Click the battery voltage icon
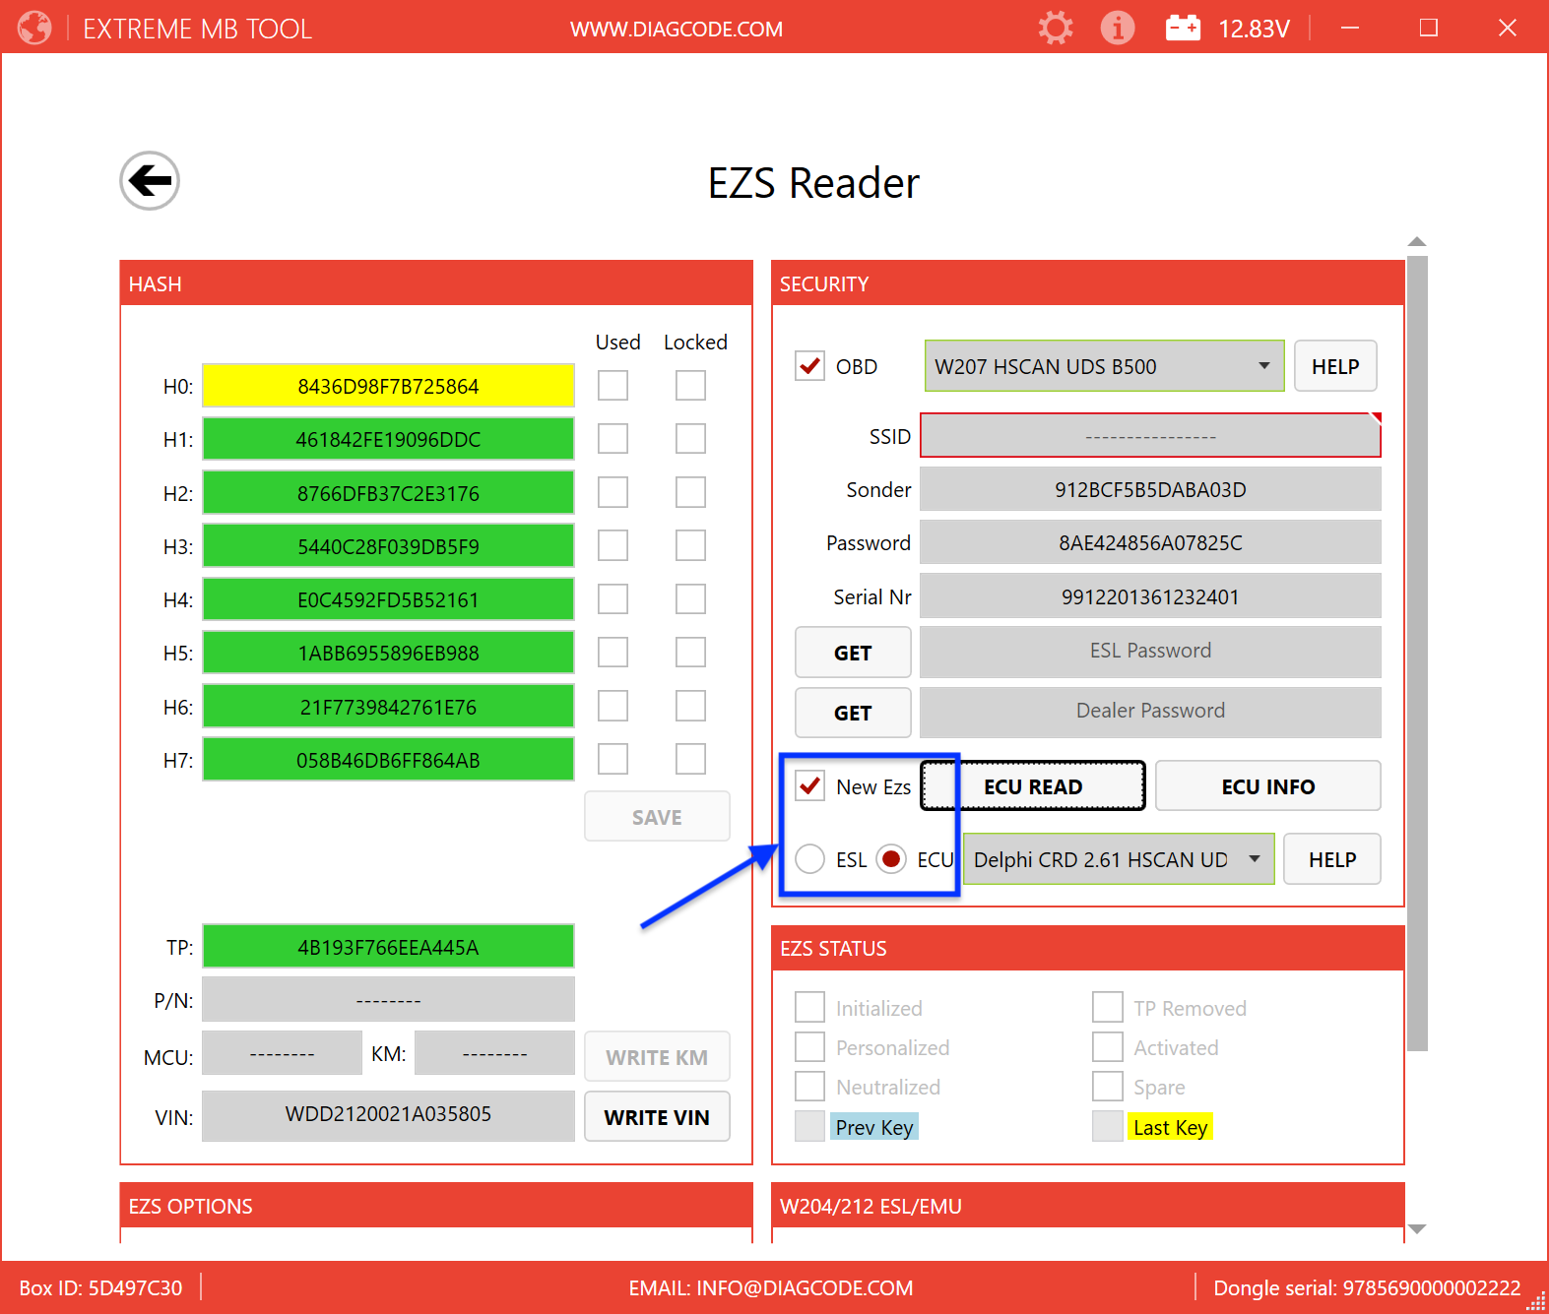The height and width of the screenshot is (1314, 1549). tap(1183, 28)
